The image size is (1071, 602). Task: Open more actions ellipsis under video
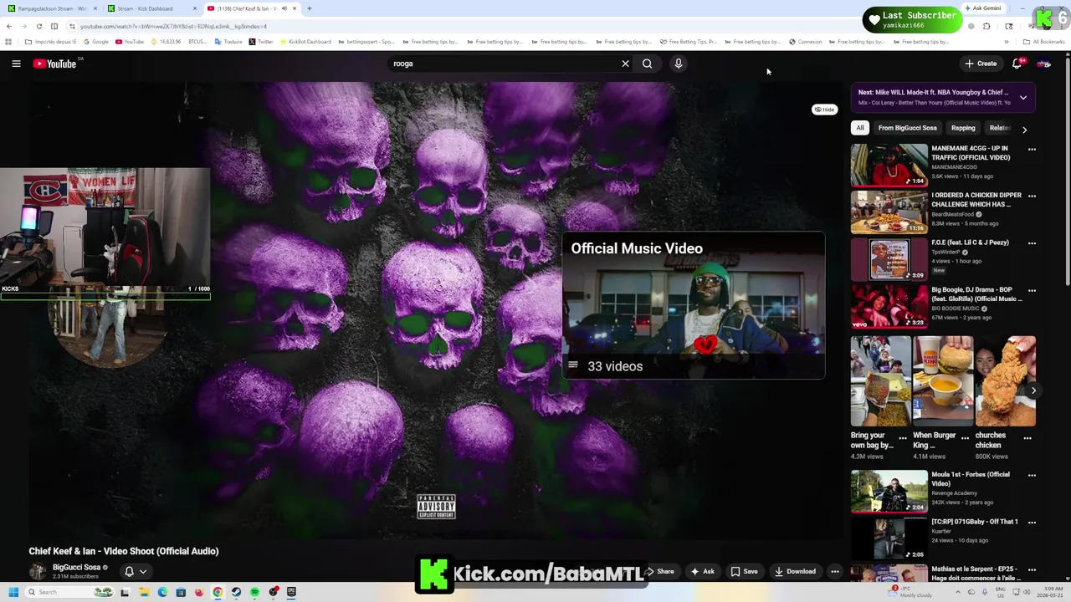click(x=834, y=572)
